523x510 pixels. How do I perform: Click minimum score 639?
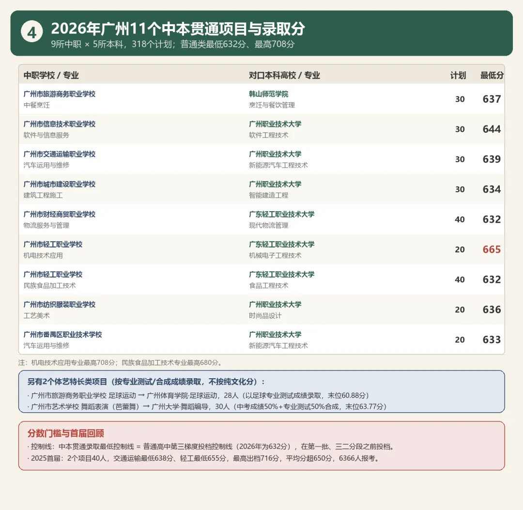[492, 159]
